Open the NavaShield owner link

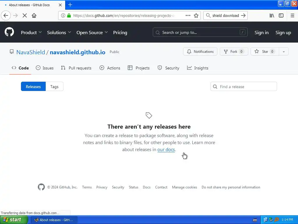click(x=31, y=52)
